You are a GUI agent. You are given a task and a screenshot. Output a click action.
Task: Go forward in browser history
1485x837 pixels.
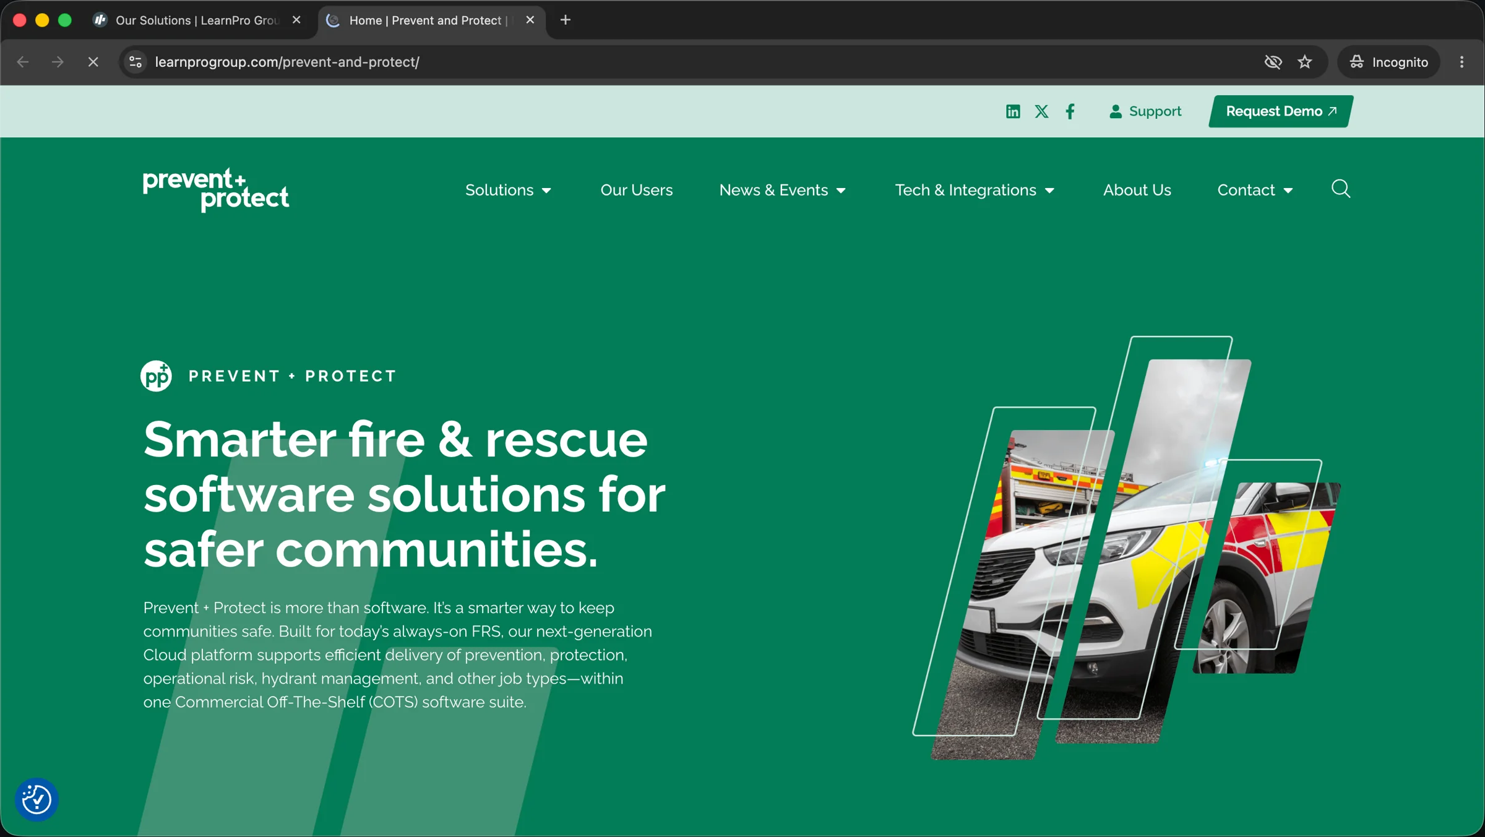point(58,62)
